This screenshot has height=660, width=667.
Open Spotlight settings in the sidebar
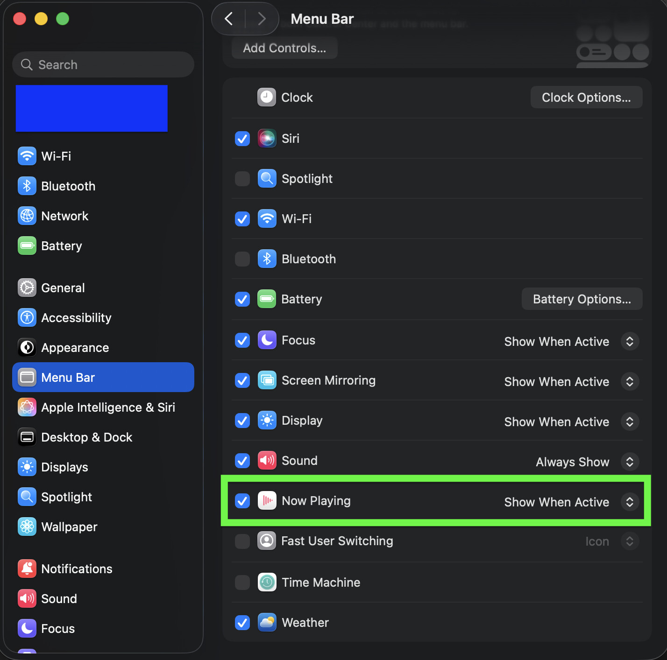[x=103, y=497]
